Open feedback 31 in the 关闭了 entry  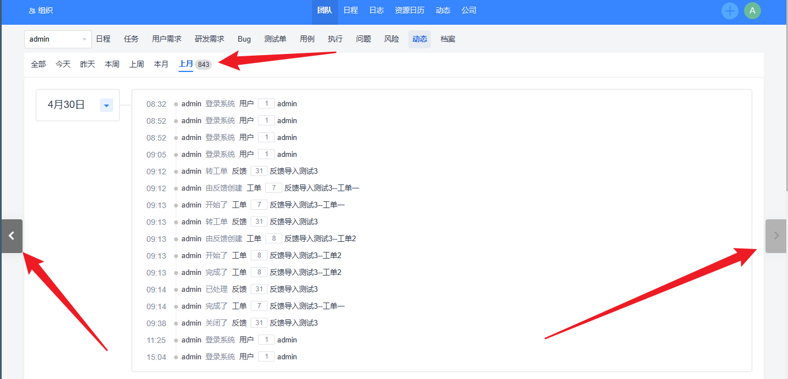(x=259, y=323)
